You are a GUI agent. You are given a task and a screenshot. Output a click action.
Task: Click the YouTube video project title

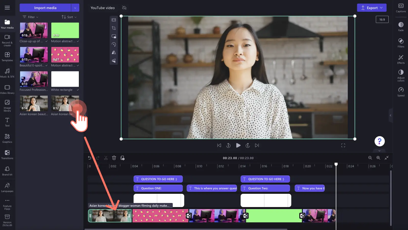103,8
